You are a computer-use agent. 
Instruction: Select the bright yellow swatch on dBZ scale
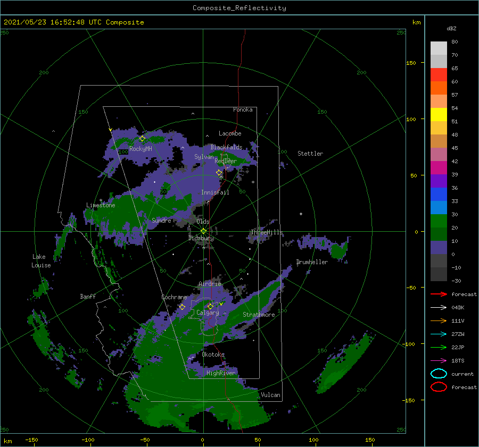[439, 114]
